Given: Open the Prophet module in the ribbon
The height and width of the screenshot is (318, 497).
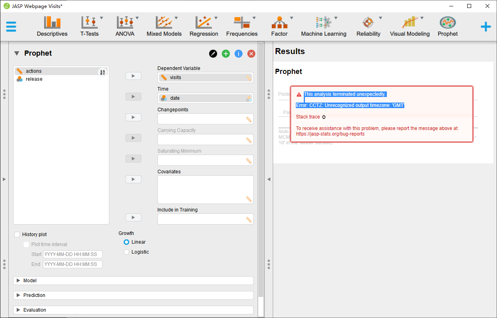Looking at the screenshot, I should tap(447, 26).
